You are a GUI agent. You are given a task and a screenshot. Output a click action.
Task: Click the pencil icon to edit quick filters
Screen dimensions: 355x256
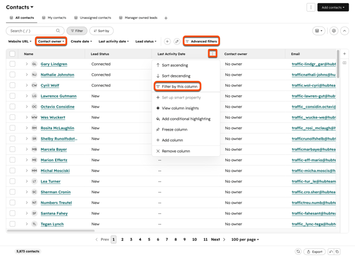(177, 41)
